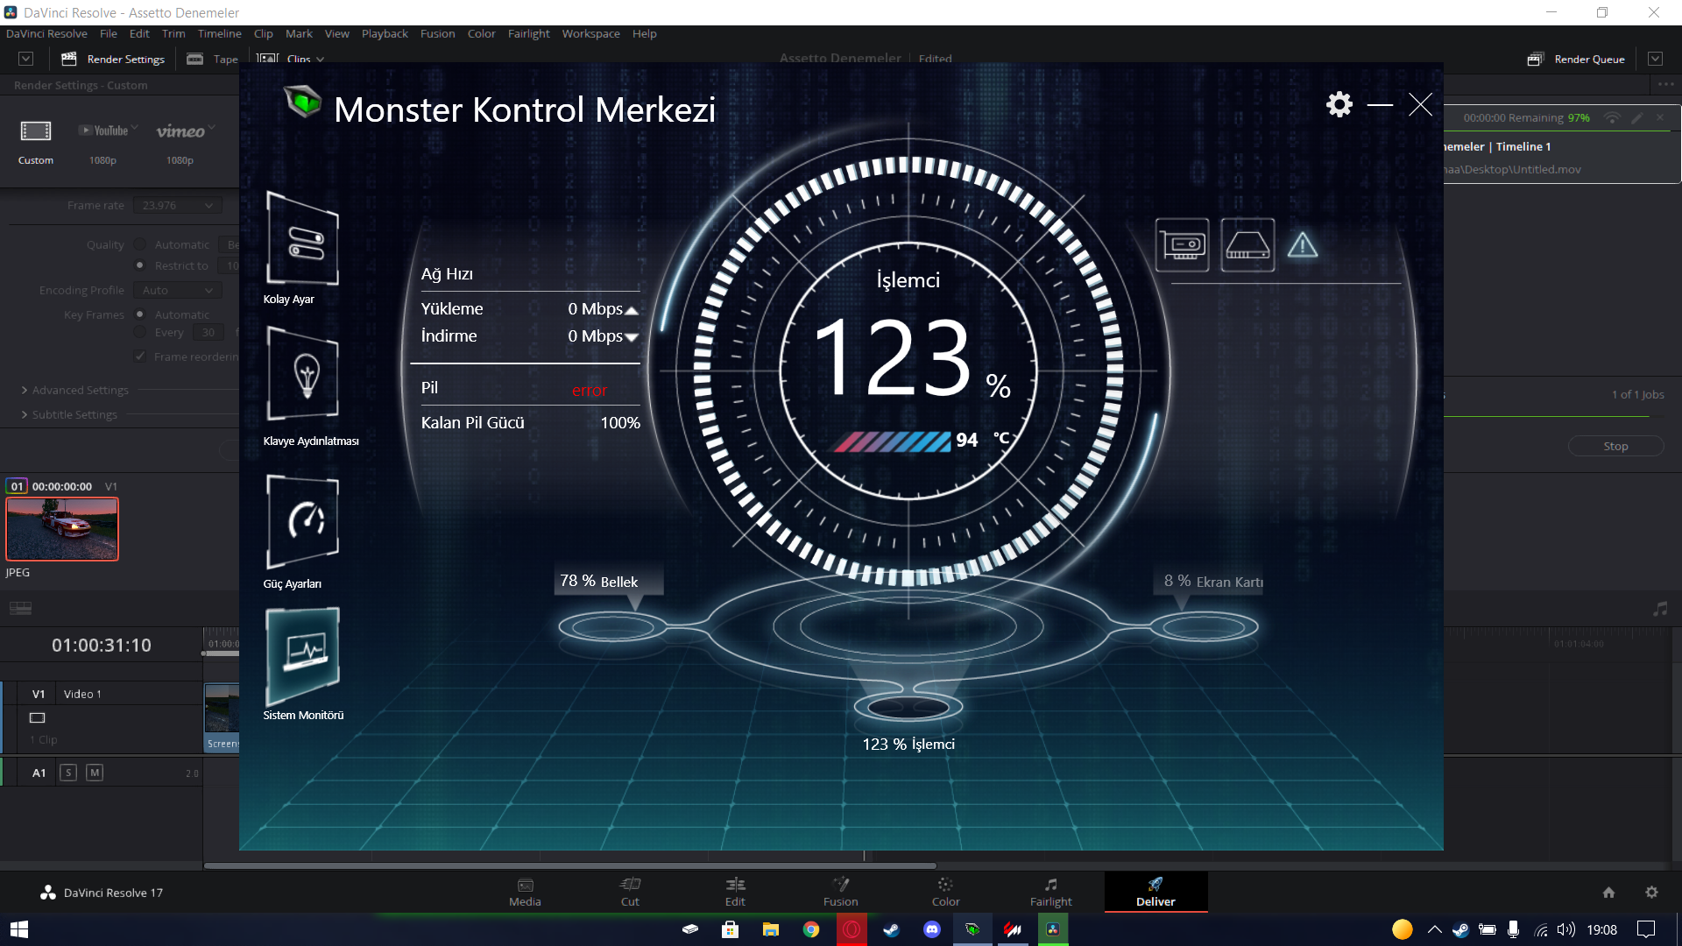Open the Encoding Profile Auto dropdown
Image resolution: width=1682 pixels, height=946 pixels.
tap(178, 290)
